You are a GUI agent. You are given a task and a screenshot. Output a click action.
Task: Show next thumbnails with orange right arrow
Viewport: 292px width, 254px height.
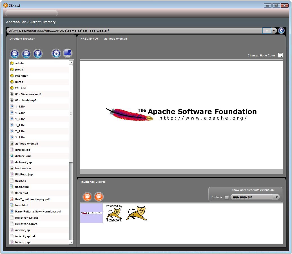(x=99, y=197)
